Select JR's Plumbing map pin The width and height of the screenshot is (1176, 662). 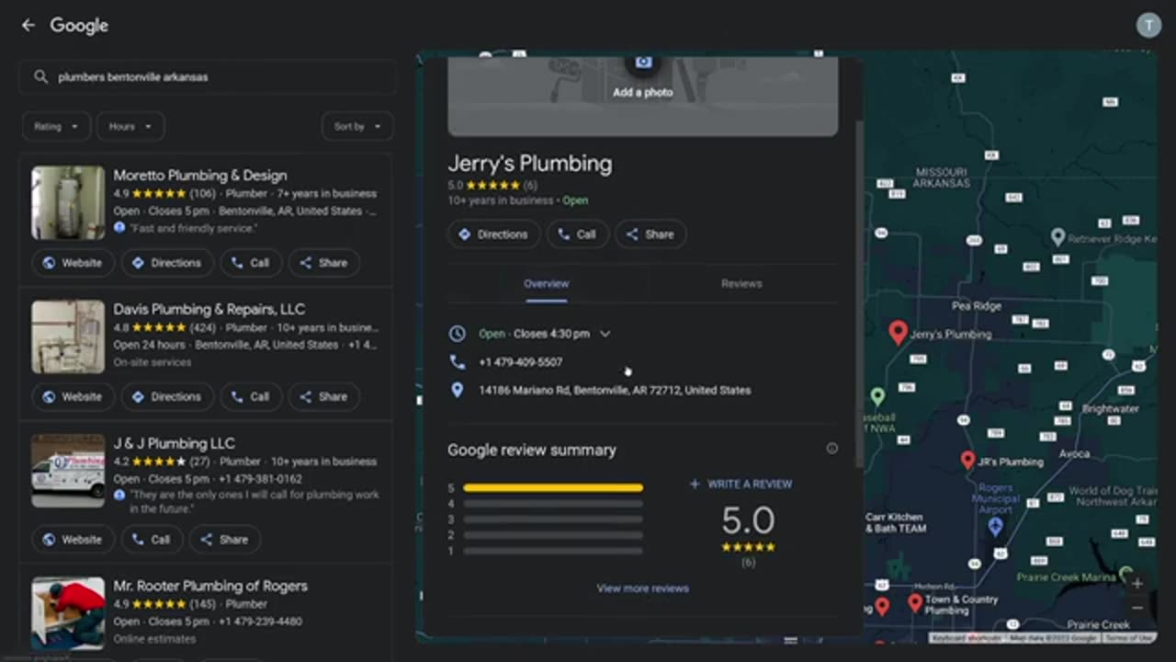coord(967,460)
